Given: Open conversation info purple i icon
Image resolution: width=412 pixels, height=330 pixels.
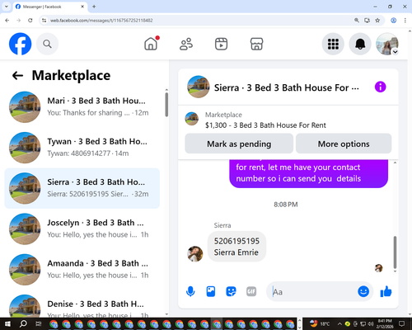Looking at the screenshot, I should [x=381, y=87].
